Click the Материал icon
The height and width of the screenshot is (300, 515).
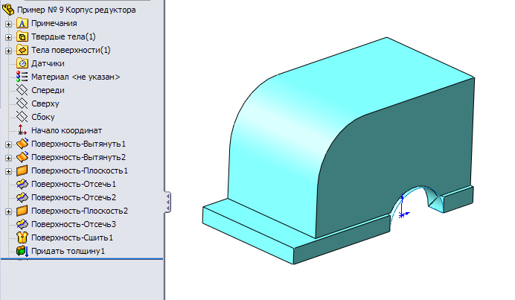pos(22,77)
